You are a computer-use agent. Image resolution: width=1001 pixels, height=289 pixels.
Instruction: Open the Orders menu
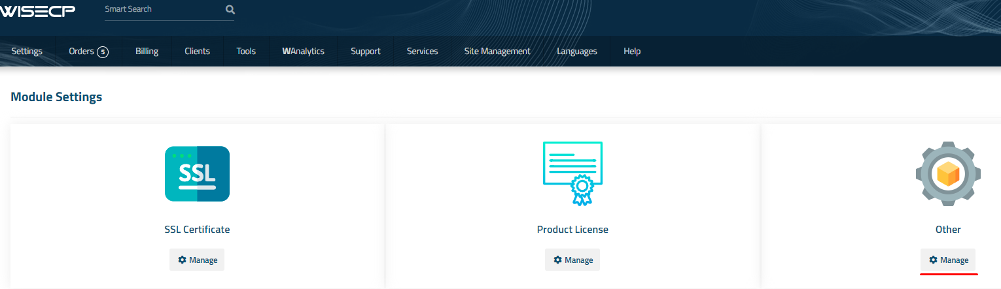coord(88,51)
